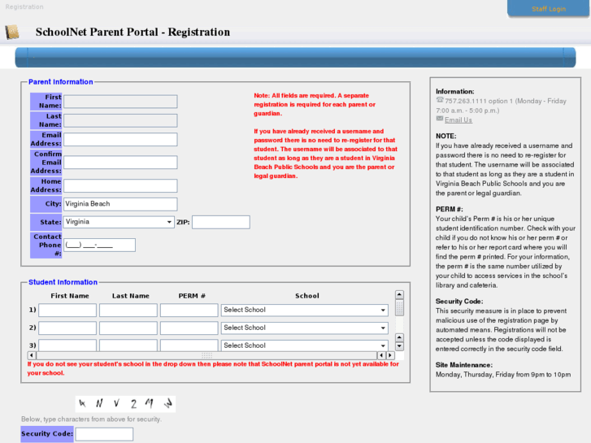Image resolution: width=591 pixels, height=443 pixels.
Task: Open Select School dropdown for student 2
Action: tap(305, 328)
